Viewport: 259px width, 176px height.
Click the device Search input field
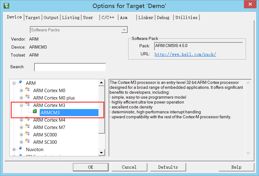(x=70, y=67)
